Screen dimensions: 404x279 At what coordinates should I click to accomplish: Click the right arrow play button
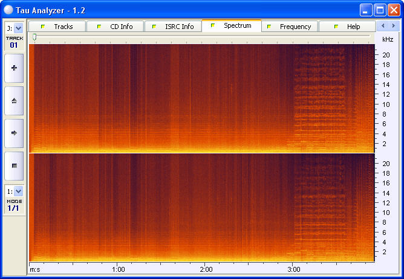tap(14, 132)
